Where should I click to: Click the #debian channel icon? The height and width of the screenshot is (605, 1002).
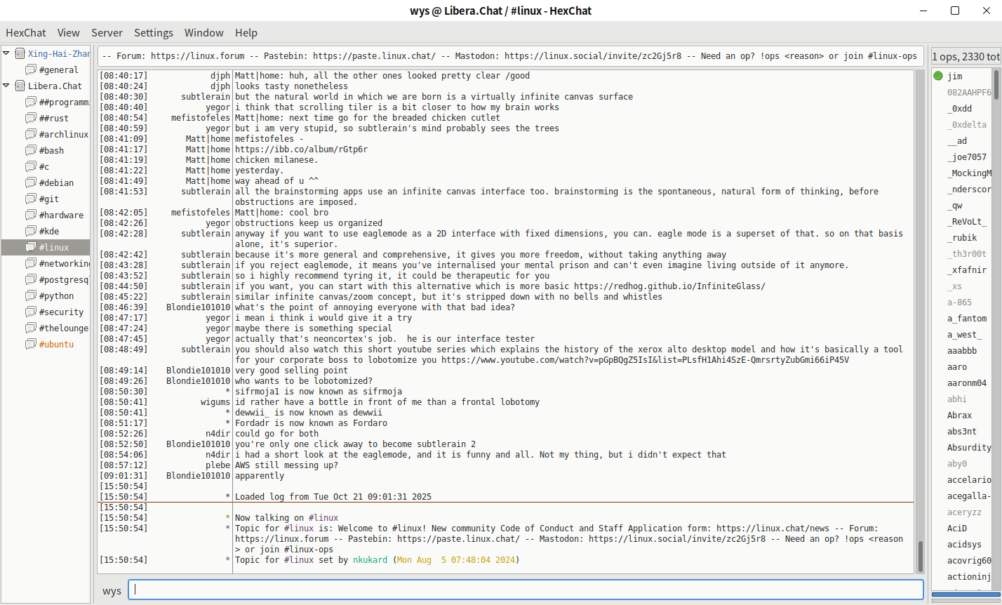coord(31,182)
